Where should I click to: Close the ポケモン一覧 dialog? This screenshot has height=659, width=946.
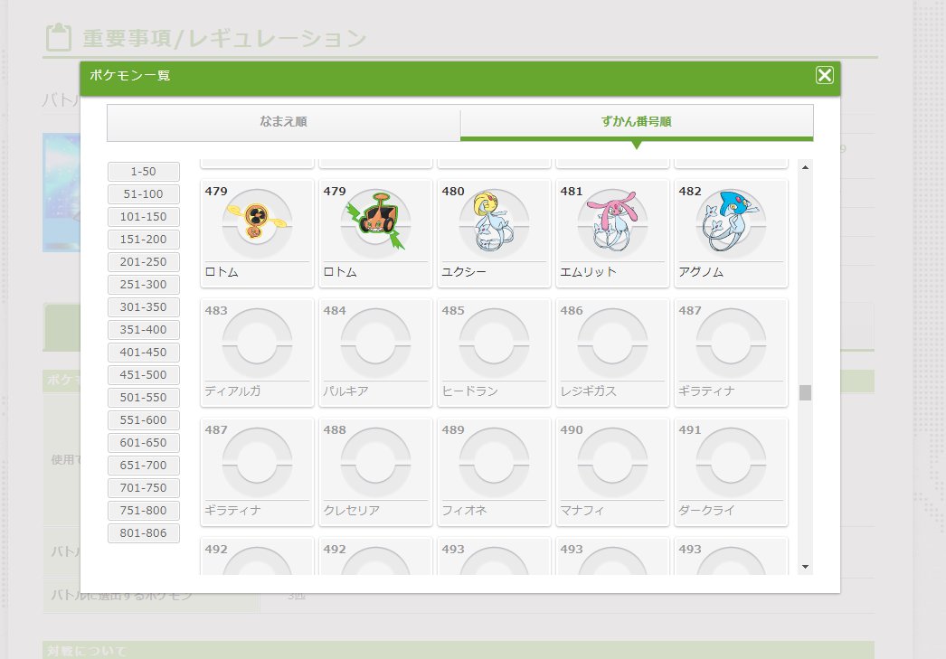click(824, 75)
